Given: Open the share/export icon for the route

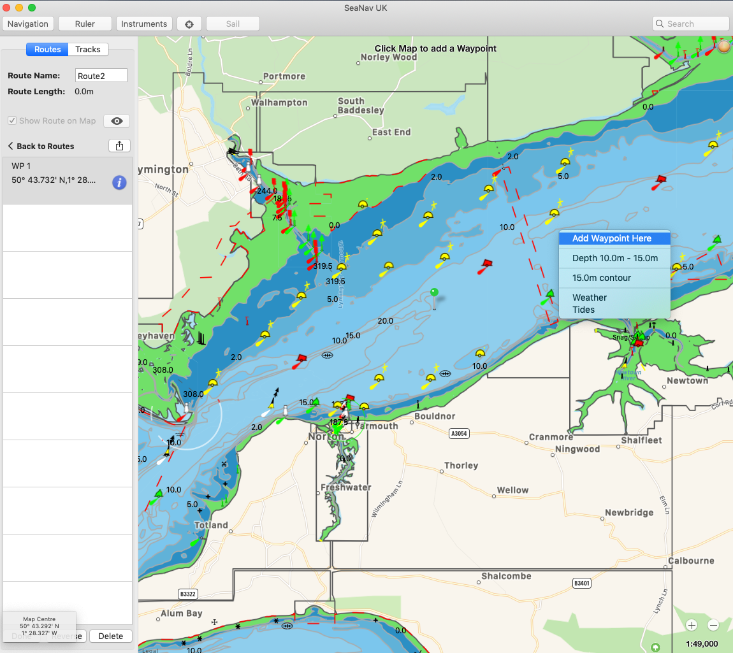Looking at the screenshot, I should [x=119, y=146].
